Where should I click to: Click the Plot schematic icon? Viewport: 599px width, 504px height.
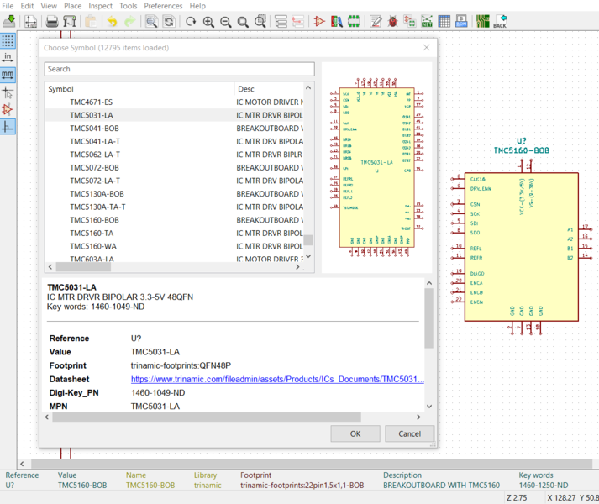point(70,21)
